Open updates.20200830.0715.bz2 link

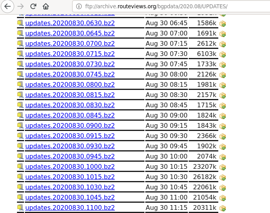click(x=70, y=54)
